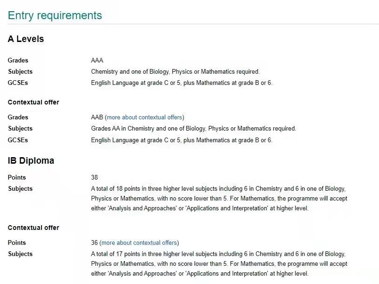Click the AAB contextual grade value
Viewport: 379px width, 284px height.
97,118
